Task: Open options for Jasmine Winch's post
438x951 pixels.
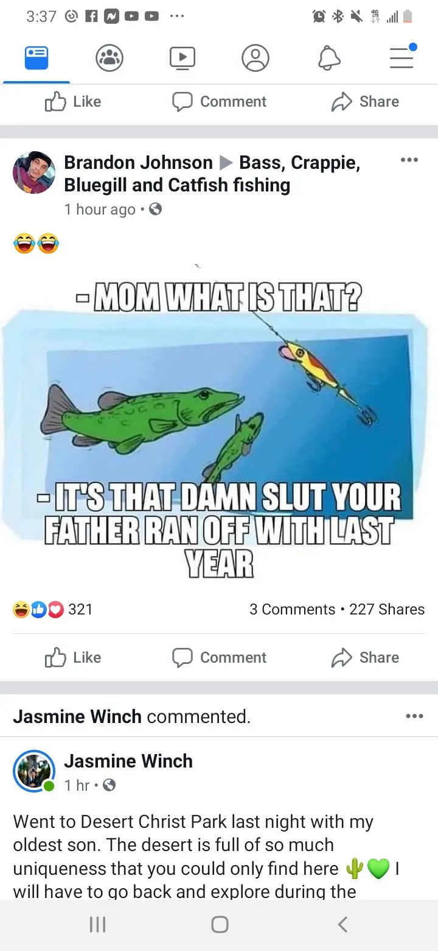Action: [414, 716]
